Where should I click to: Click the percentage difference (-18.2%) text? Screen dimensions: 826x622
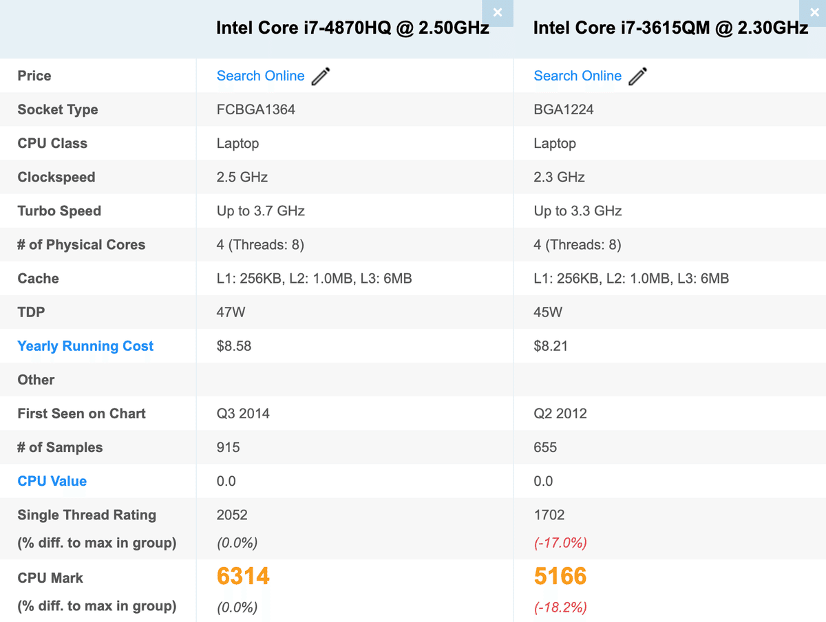pos(560,608)
